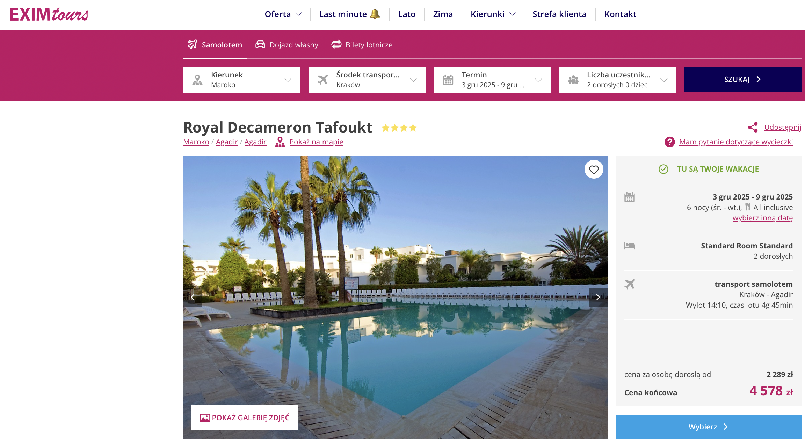The width and height of the screenshot is (805, 443).
Task: Show next gallery photo arrow
Action: tap(598, 297)
